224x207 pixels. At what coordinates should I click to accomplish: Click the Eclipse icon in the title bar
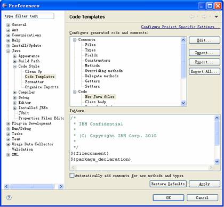[x=5, y=5]
